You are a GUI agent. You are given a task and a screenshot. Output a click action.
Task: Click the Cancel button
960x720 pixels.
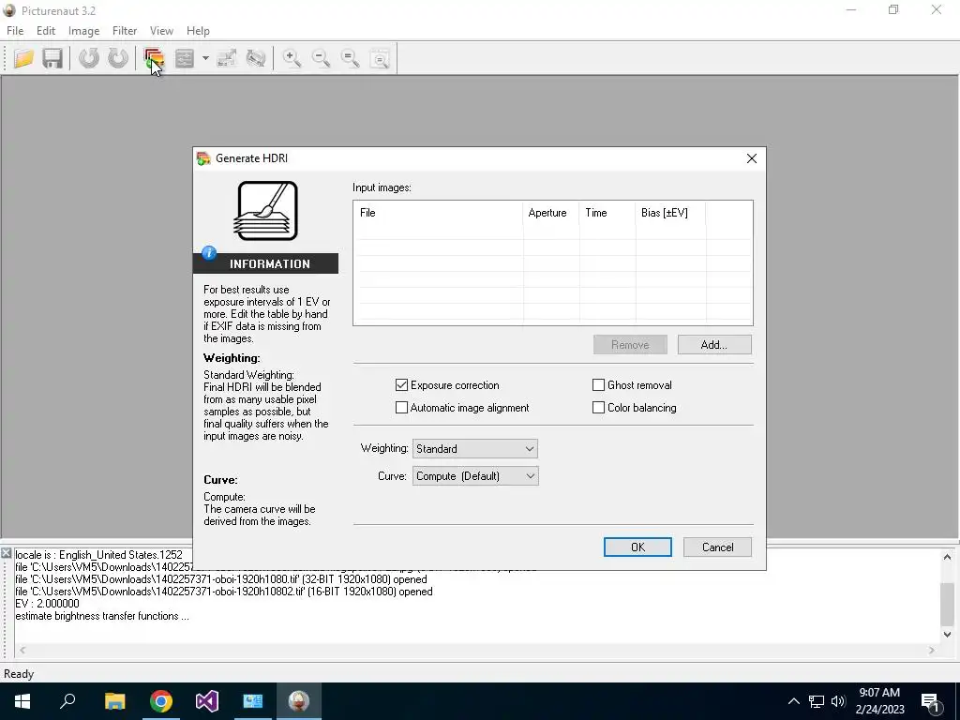pos(717,547)
